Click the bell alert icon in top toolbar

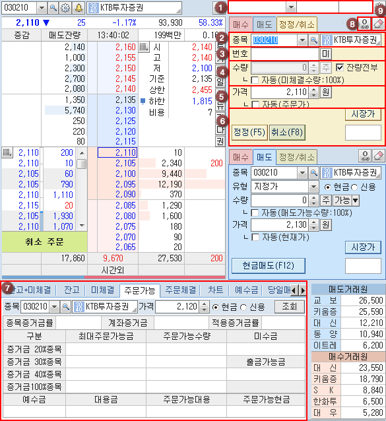point(79,8)
